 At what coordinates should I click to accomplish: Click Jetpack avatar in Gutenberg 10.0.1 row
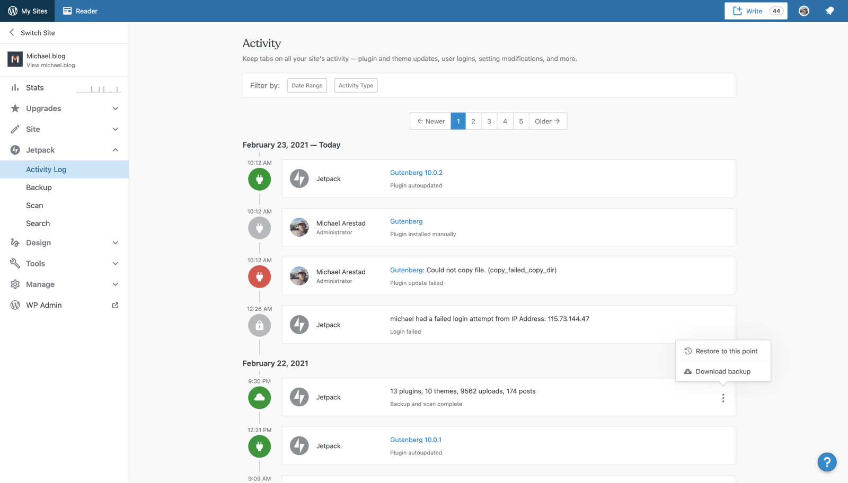coord(299,446)
